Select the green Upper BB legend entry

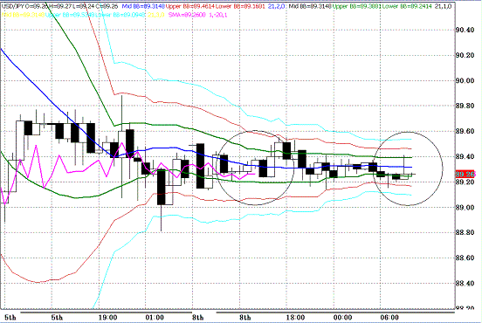(357, 6)
